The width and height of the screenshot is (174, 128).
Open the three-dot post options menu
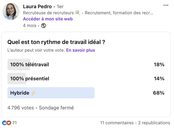coord(166,5)
